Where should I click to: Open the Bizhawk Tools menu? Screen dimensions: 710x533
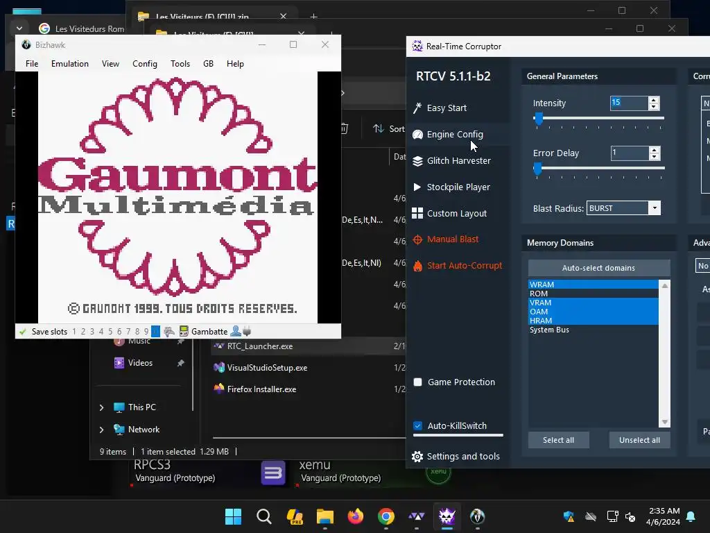pos(180,63)
